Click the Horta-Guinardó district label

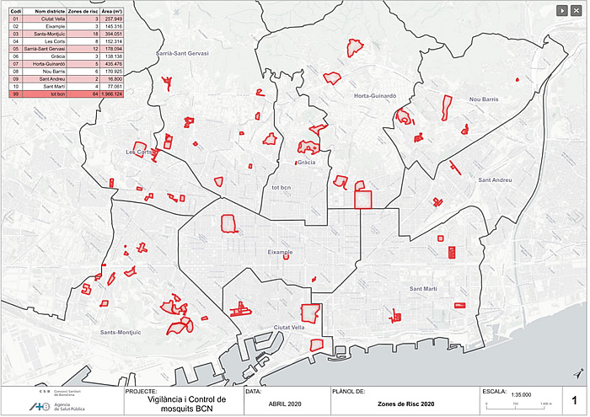point(375,96)
